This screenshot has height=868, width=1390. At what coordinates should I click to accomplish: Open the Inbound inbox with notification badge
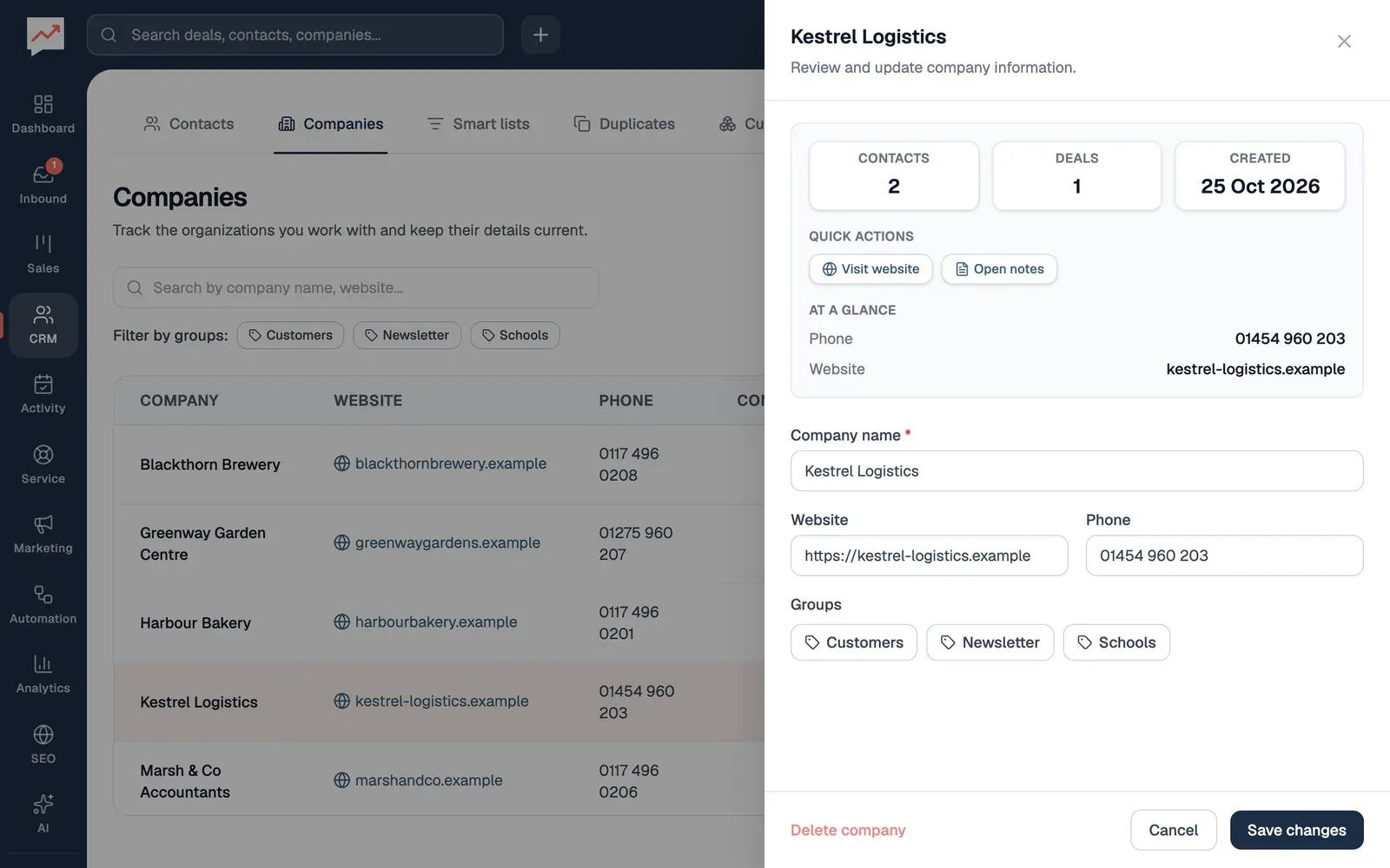click(x=43, y=184)
